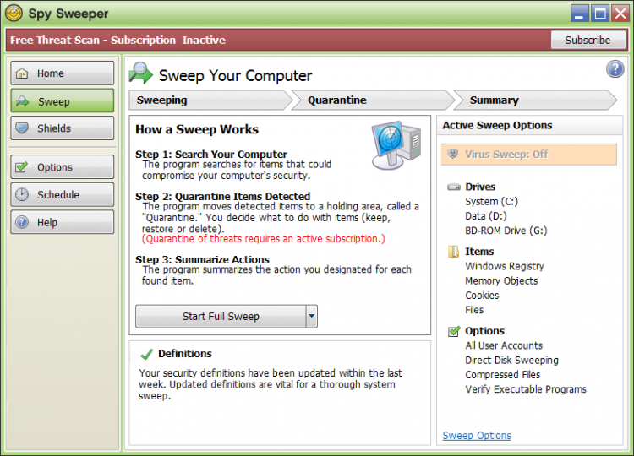Click the question icon on Help button

click(x=22, y=222)
